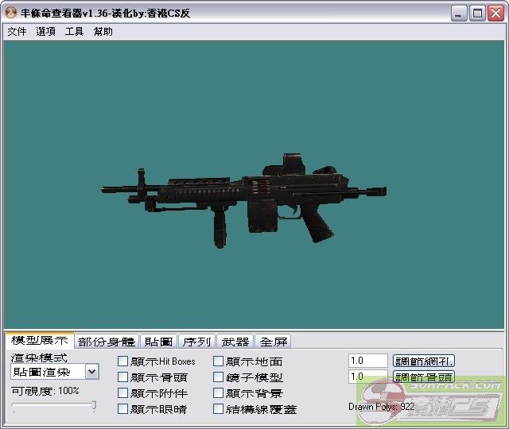
Task: Open the 幫助 menu
Action: pyautogui.click(x=103, y=32)
